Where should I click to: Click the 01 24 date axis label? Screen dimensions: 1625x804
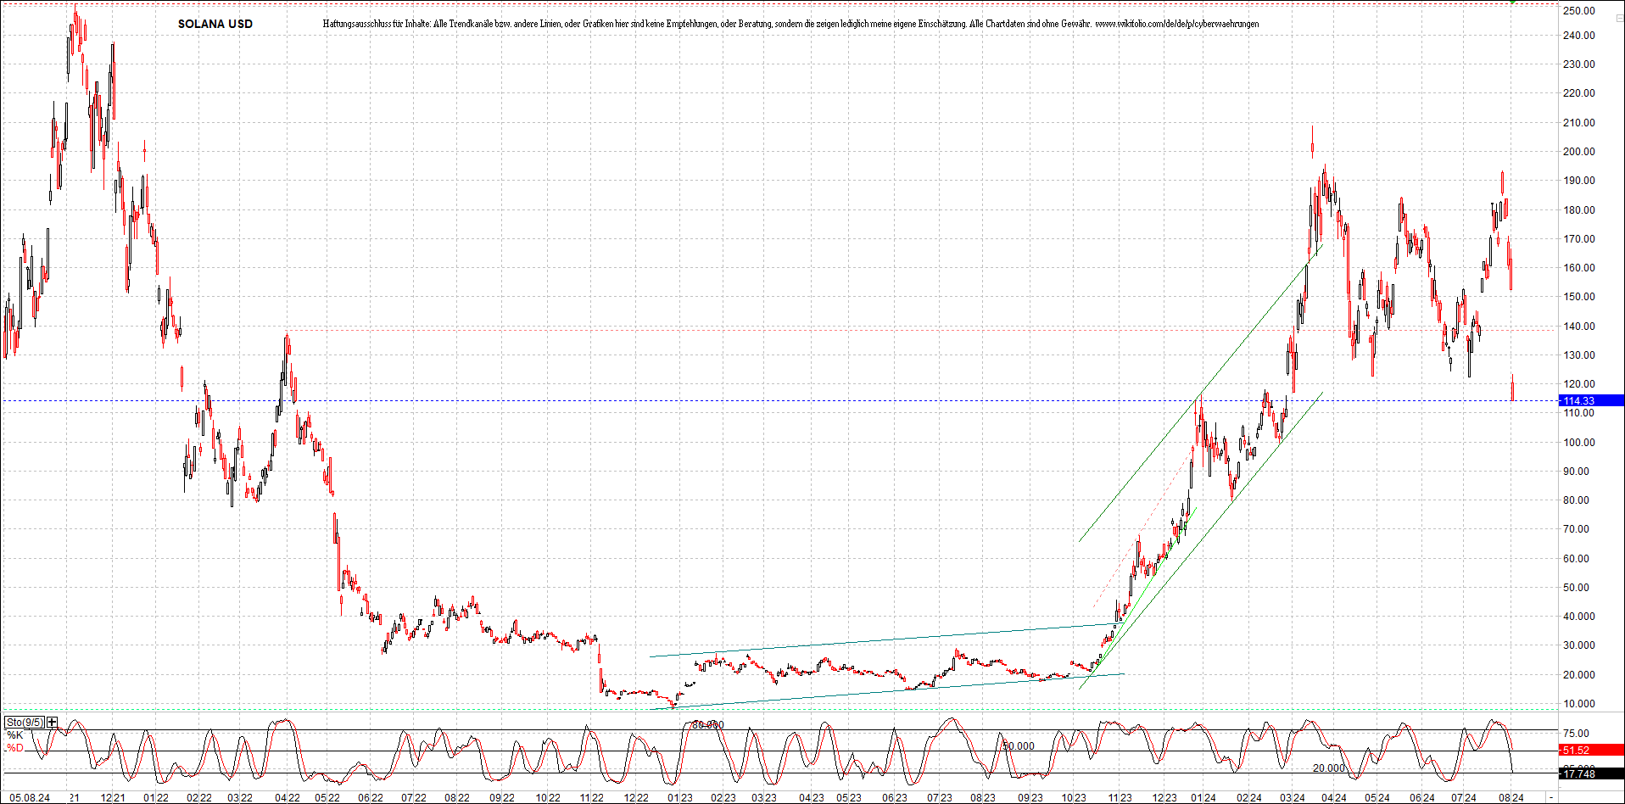(1203, 798)
